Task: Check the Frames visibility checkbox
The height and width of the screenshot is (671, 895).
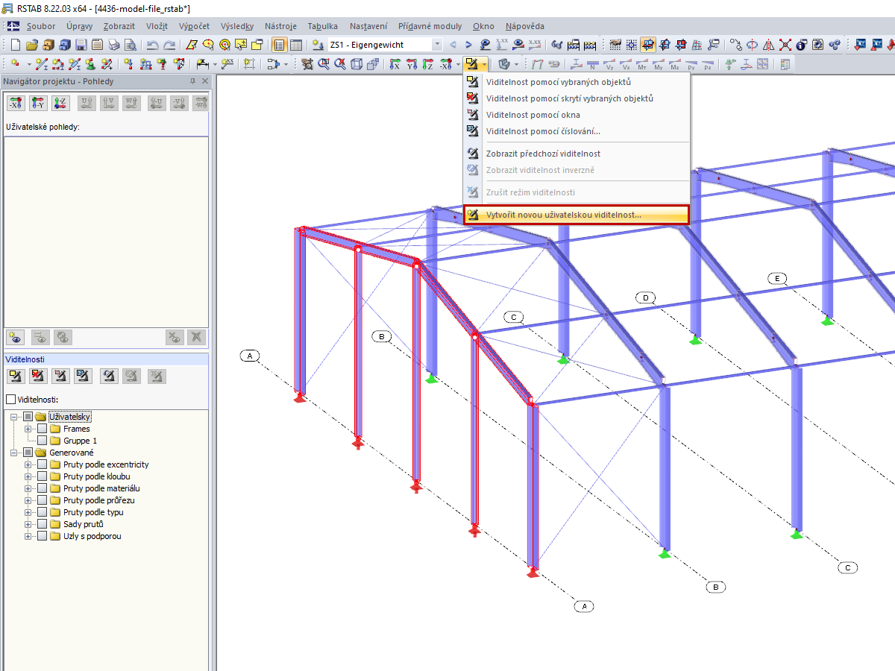Action: [42, 429]
